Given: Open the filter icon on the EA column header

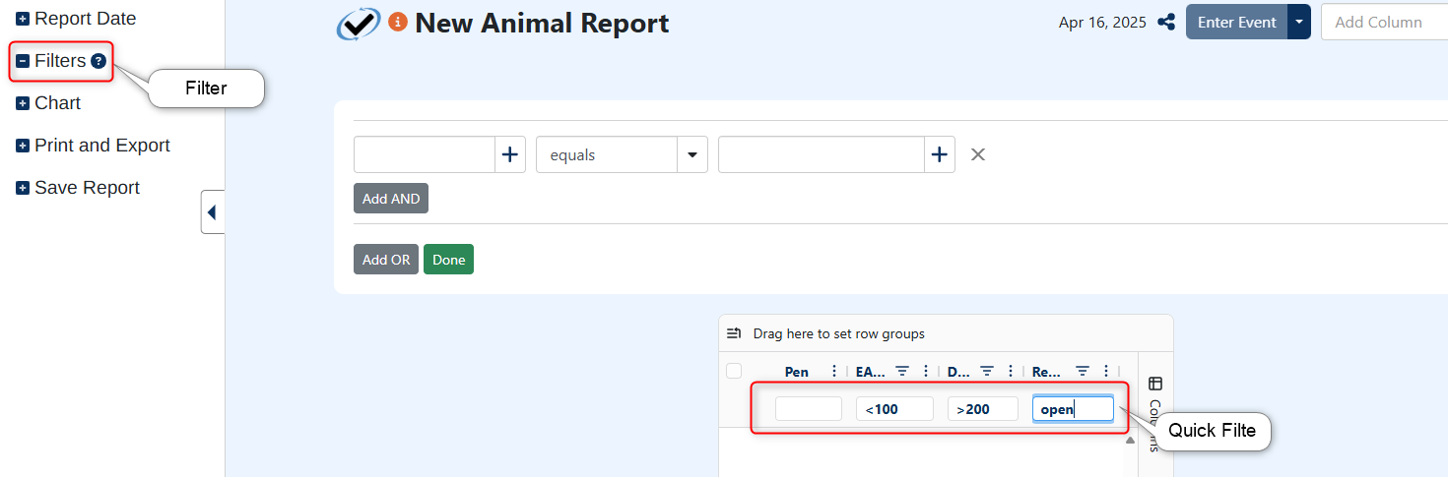Looking at the screenshot, I should tap(901, 371).
